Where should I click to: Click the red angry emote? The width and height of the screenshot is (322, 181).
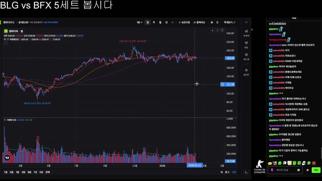[x=314, y=163]
